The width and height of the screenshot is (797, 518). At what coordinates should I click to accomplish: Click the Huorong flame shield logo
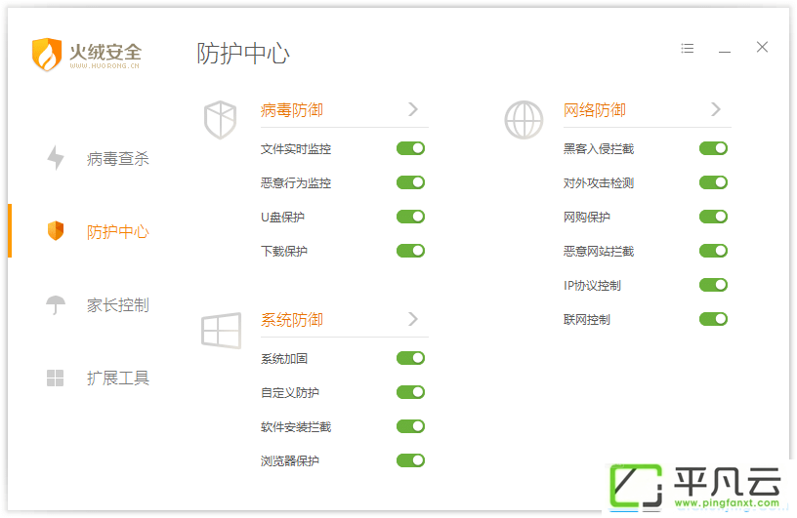click(x=47, y=54)
